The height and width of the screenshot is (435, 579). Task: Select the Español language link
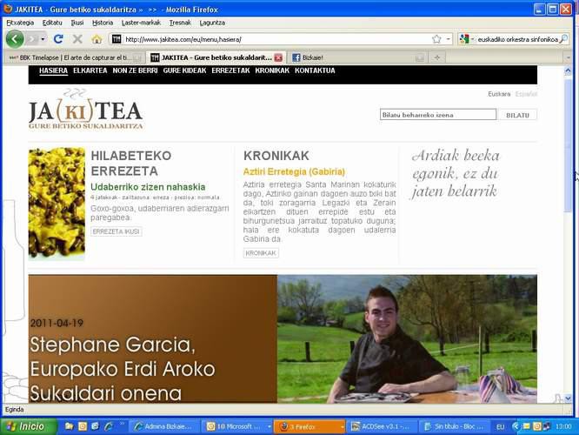coord(526,94)
